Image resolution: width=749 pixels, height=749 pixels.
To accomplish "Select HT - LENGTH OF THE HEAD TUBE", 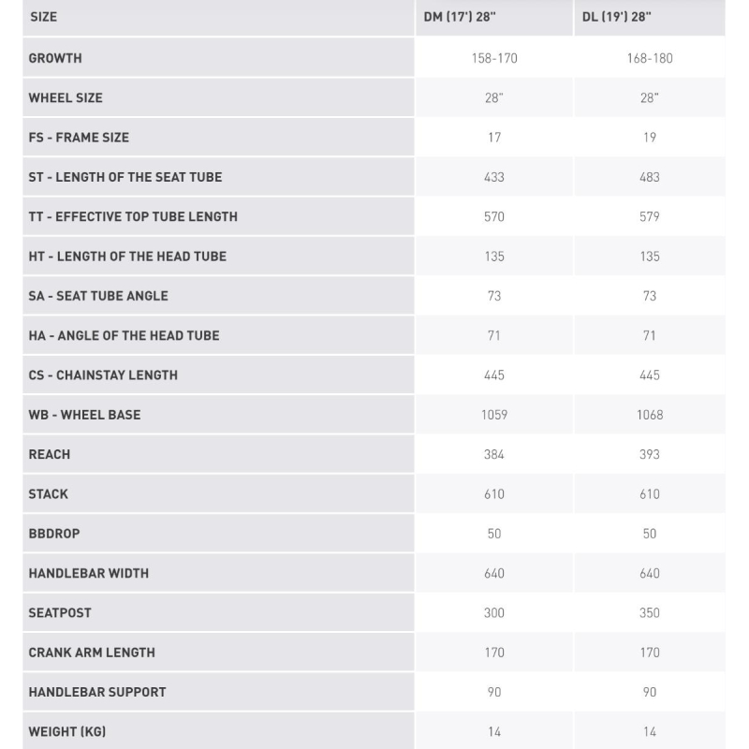I will click(127, 256).
